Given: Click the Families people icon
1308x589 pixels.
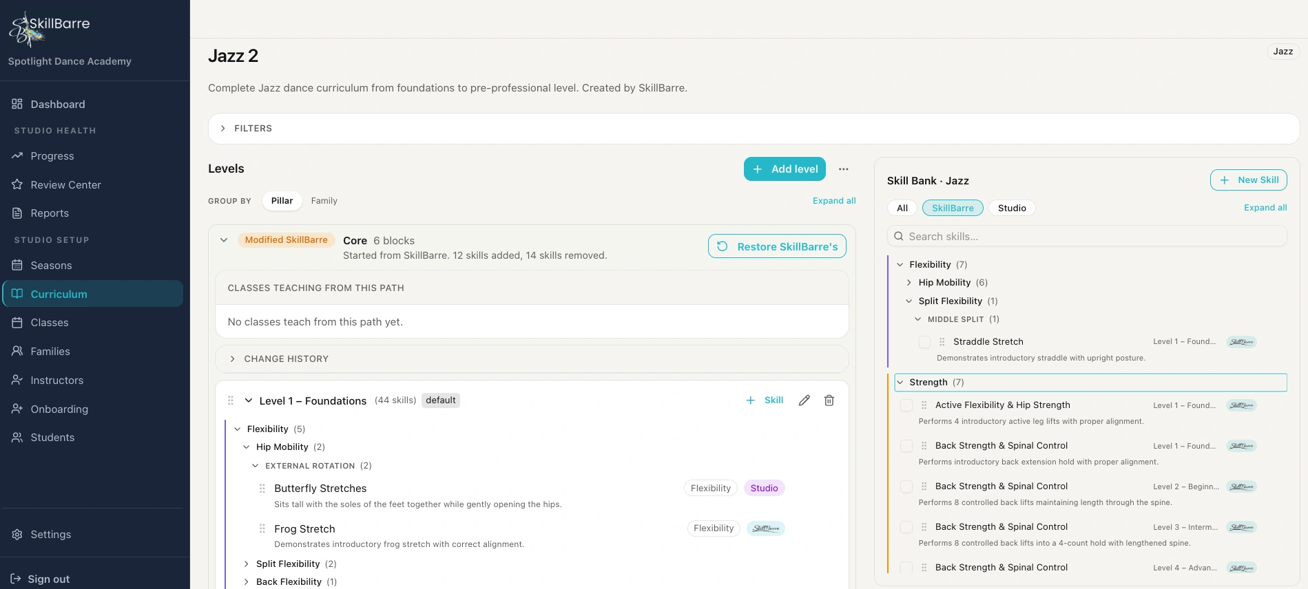Looking at the screenshot, I should [17, 351].
